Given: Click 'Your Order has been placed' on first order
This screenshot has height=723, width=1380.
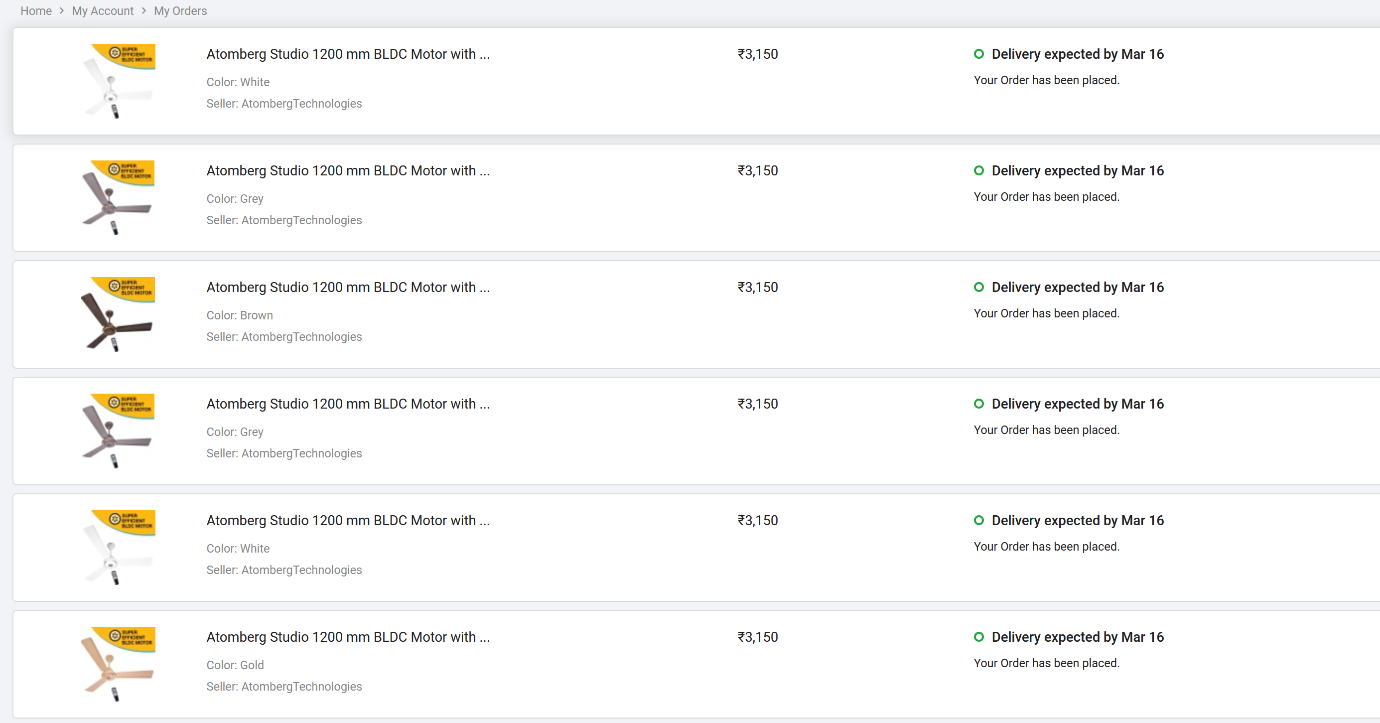Looking at the screenshot, I should (1046, 80).
